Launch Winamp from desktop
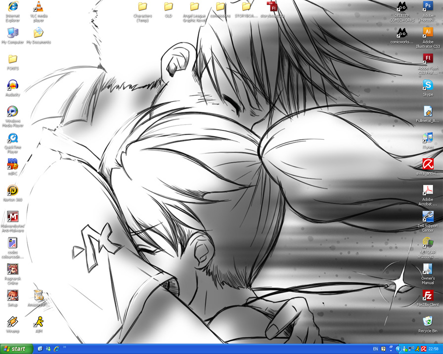443x354 pixels. pyautogui.click(x=13, y=325)
